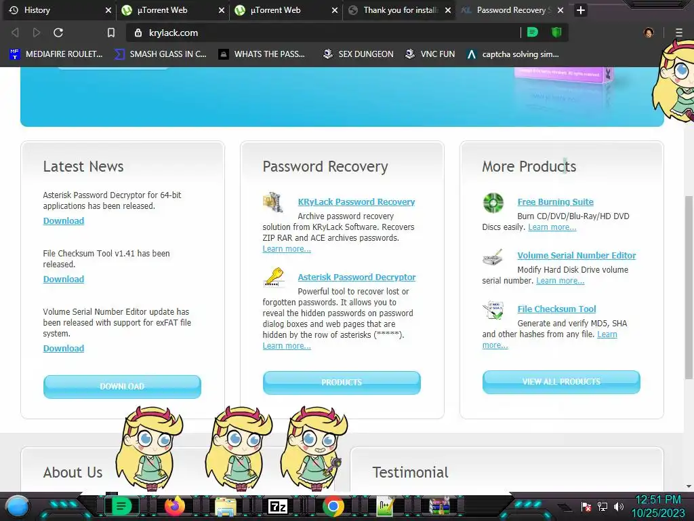Open the captcha solving sim... bookmark
This screenshot has width=694, height=521.
512,54
